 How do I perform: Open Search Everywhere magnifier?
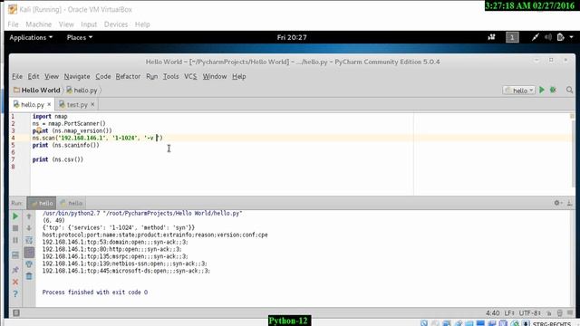[x=569, y=90]
